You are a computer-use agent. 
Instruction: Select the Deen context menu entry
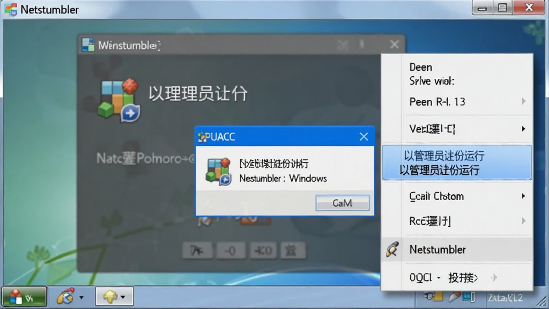tap(420, 67)
